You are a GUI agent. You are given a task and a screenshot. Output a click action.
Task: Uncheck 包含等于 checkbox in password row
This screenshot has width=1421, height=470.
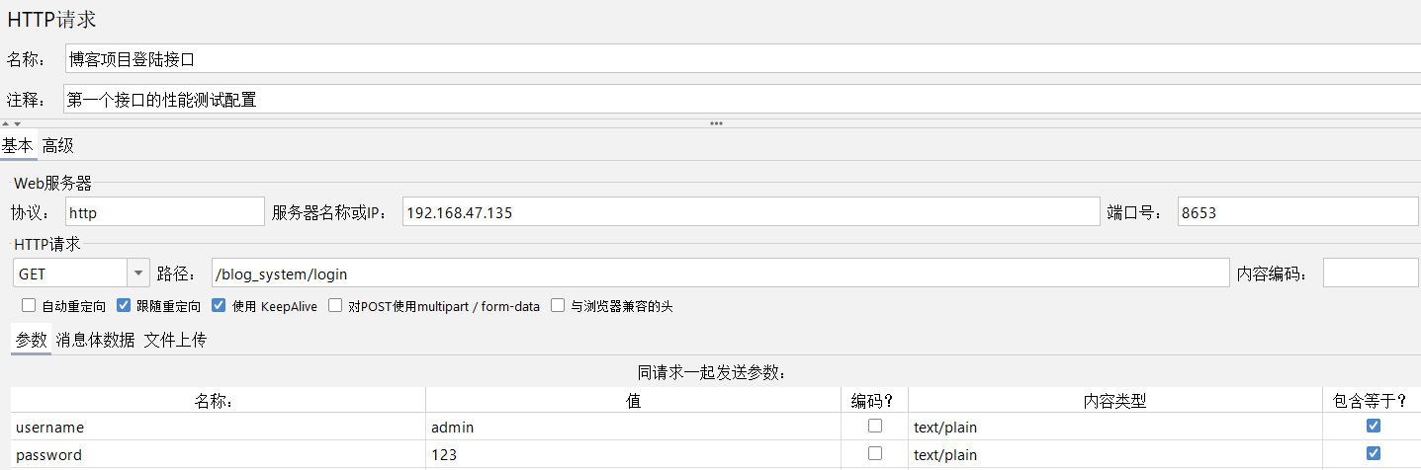point(1373,453)
